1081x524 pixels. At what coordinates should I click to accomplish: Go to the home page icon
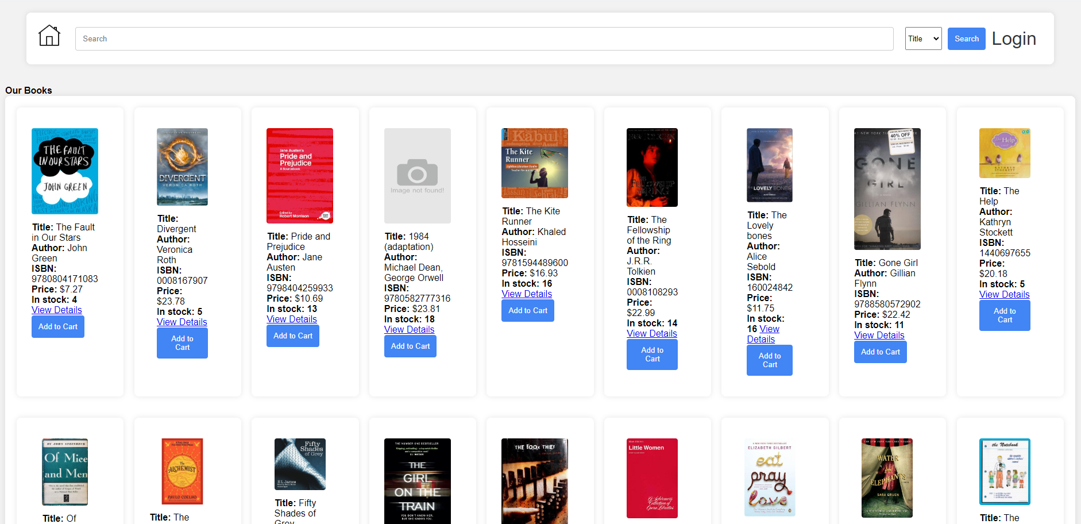coord(49,36)
